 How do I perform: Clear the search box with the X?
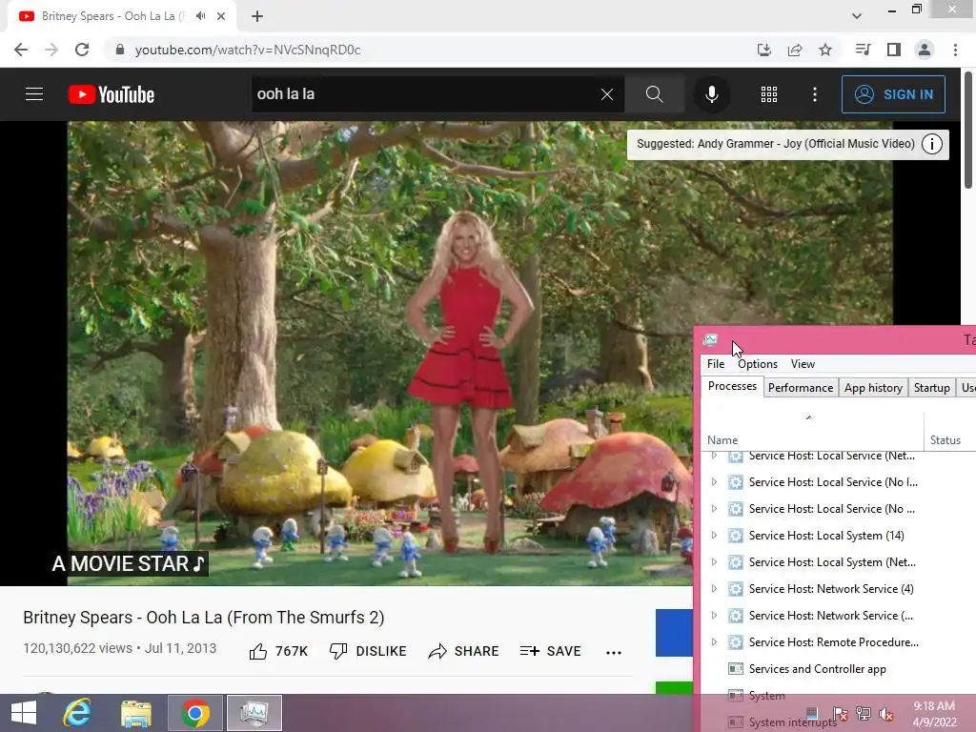click(607, 94)
